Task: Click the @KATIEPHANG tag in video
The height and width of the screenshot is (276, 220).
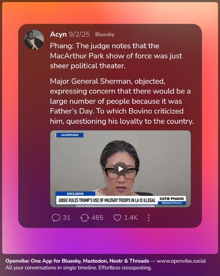Action: 70,135
